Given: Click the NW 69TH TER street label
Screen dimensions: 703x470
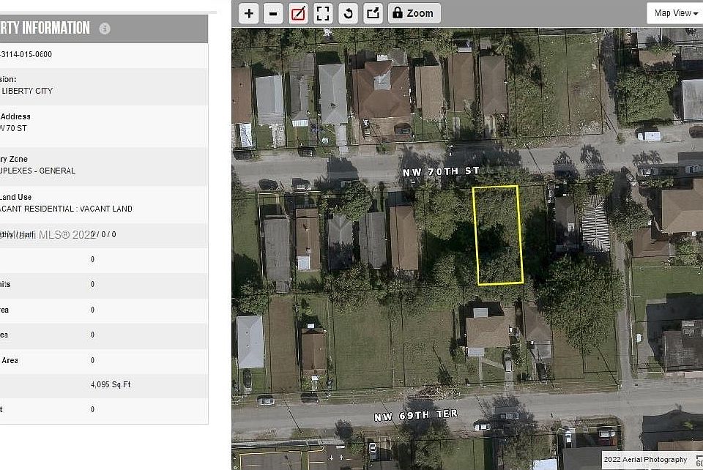Looking at the screenshot, I should [416, 415].
